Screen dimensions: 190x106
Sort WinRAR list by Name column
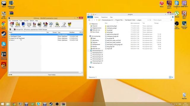point(11,32)
